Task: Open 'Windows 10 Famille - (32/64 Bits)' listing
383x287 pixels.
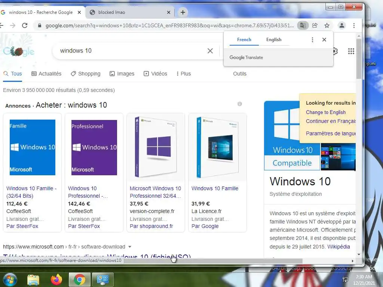Action: pos(31,192)
